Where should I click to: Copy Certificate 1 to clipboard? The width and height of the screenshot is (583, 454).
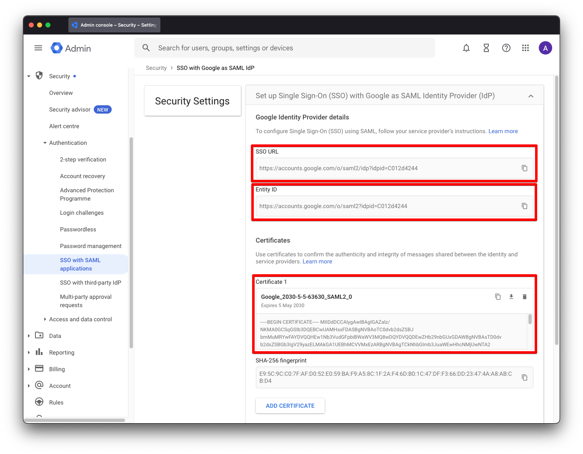point(498,297)
